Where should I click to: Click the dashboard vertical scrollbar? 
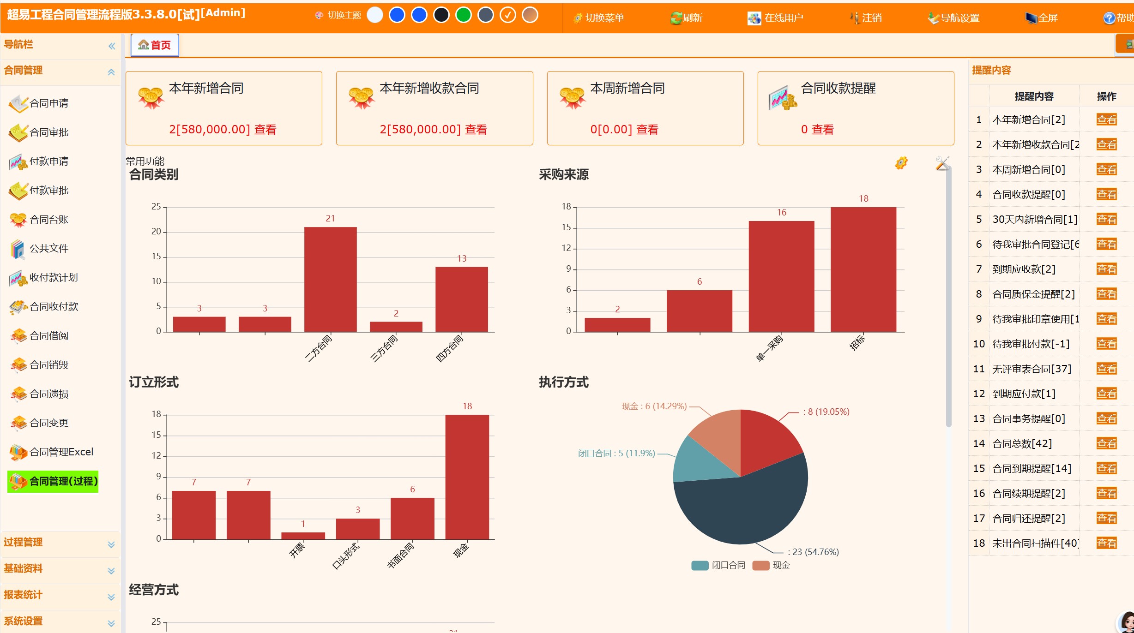pos(948,295)
